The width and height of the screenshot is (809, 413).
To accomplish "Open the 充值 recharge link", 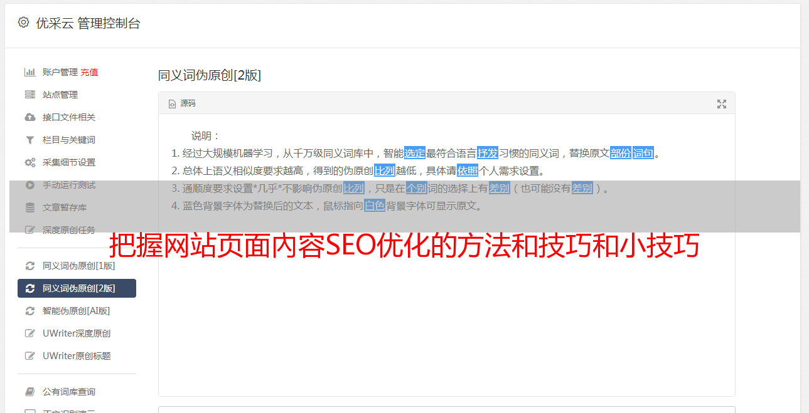I will coord(89,72).
